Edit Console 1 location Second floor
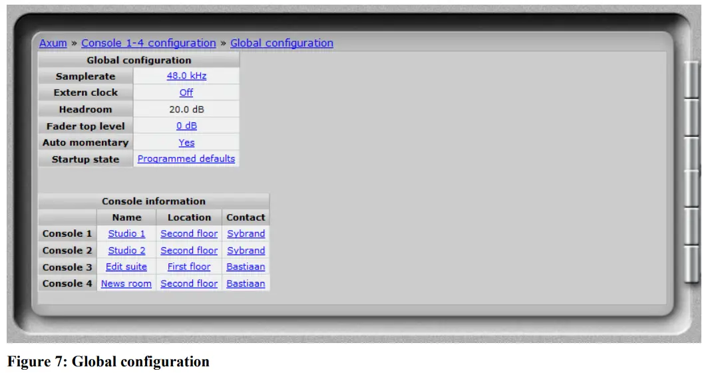Viewport: 704px width, 373px height. (x=189, y=234)
